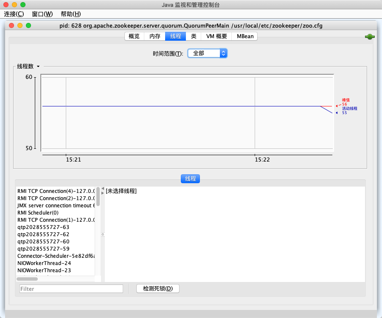Click the thread list horizontal scrollbar

(x=27, y=279)
